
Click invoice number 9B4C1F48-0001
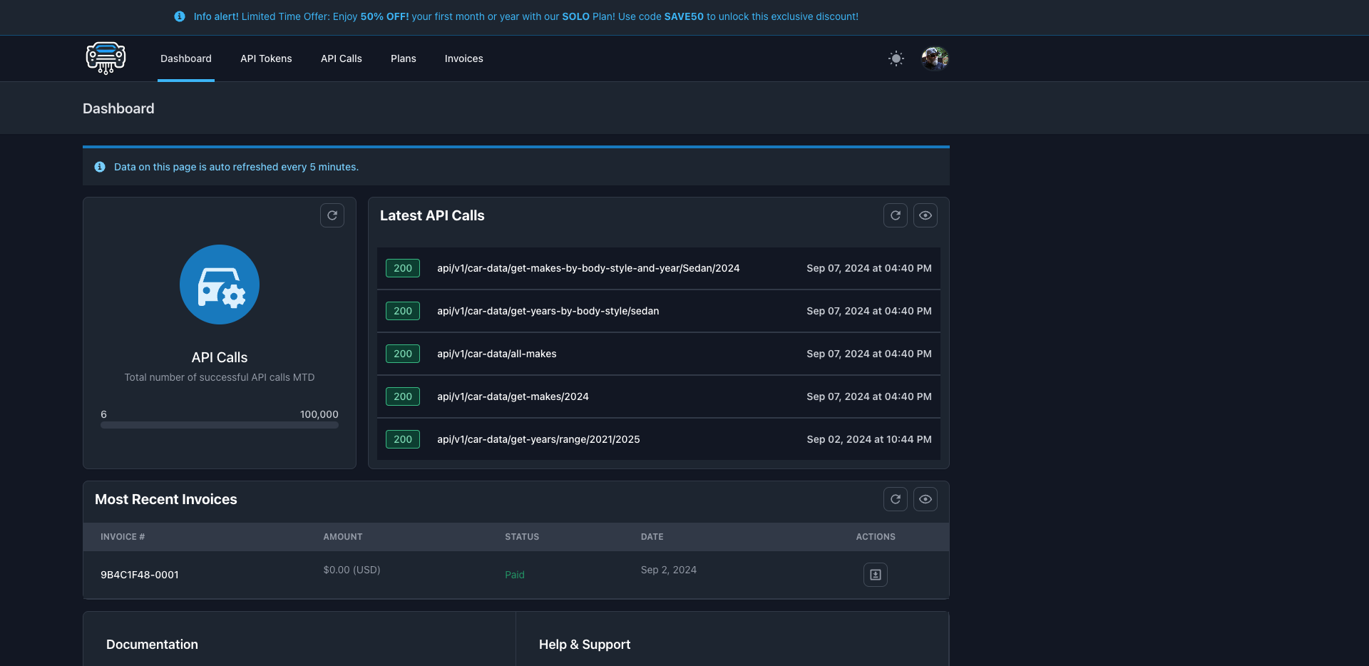point(140,575)
